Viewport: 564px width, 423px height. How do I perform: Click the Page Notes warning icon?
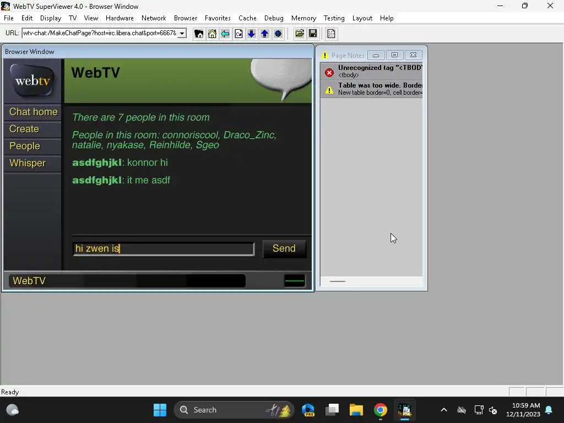(x=325, y=56)
